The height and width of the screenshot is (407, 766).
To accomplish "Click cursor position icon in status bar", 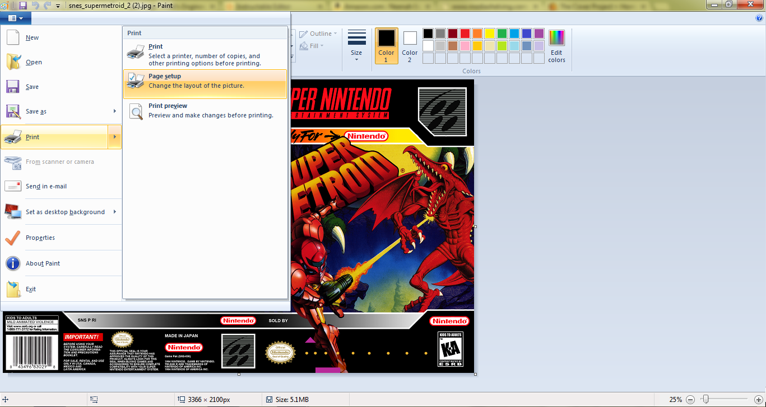I will (x=5, y=399).
